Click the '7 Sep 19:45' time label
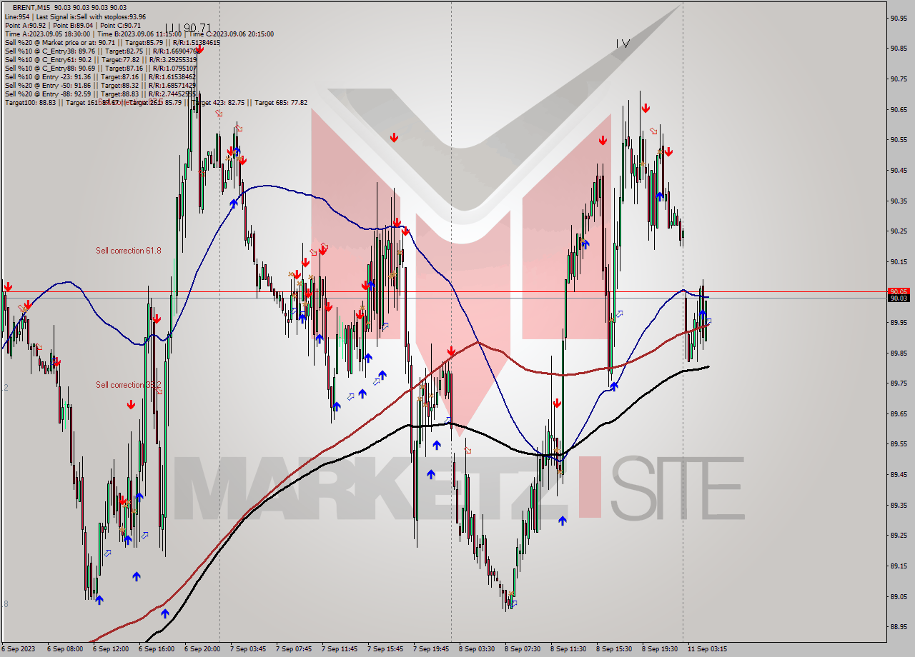The image size is (915, 657). [x=430, y=649]
